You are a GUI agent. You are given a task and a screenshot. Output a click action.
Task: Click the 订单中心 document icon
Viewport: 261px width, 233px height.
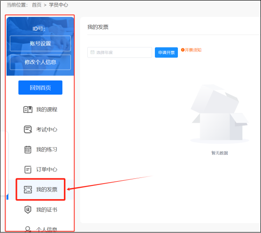tap(28, 169)
